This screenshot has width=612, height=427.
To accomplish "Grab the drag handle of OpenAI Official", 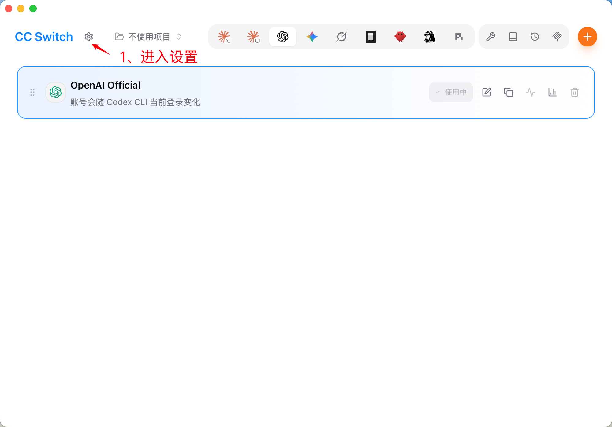I will 32,92.
